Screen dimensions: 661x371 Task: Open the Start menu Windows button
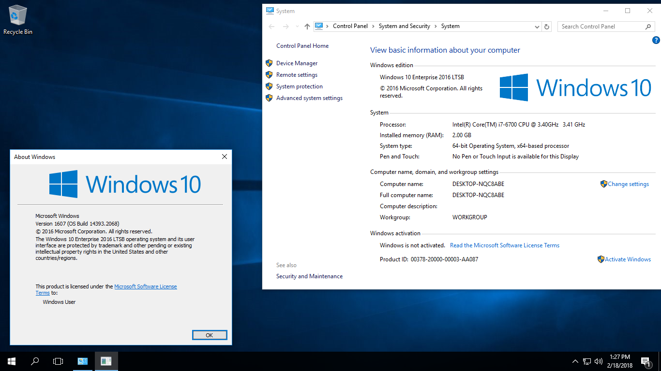12,361
